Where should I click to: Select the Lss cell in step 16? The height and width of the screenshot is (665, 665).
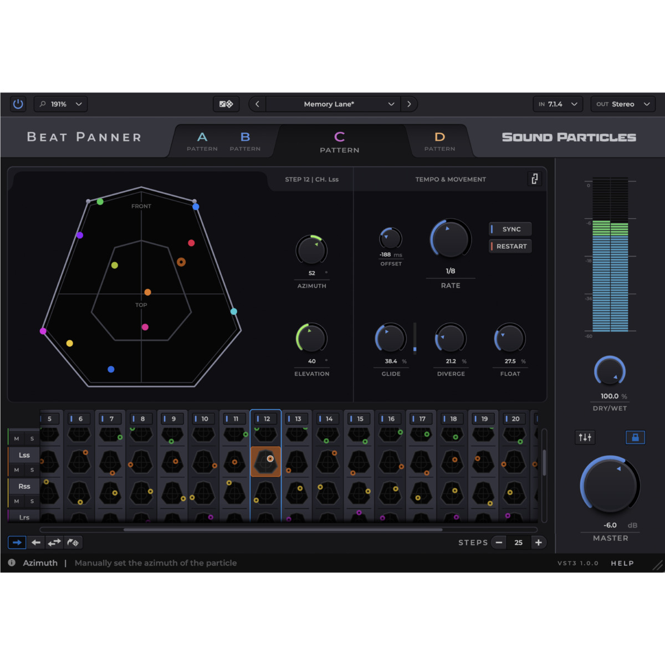[390, 461]
